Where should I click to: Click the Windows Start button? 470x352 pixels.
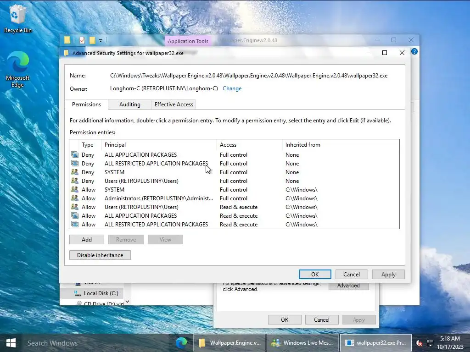(11, 343)
